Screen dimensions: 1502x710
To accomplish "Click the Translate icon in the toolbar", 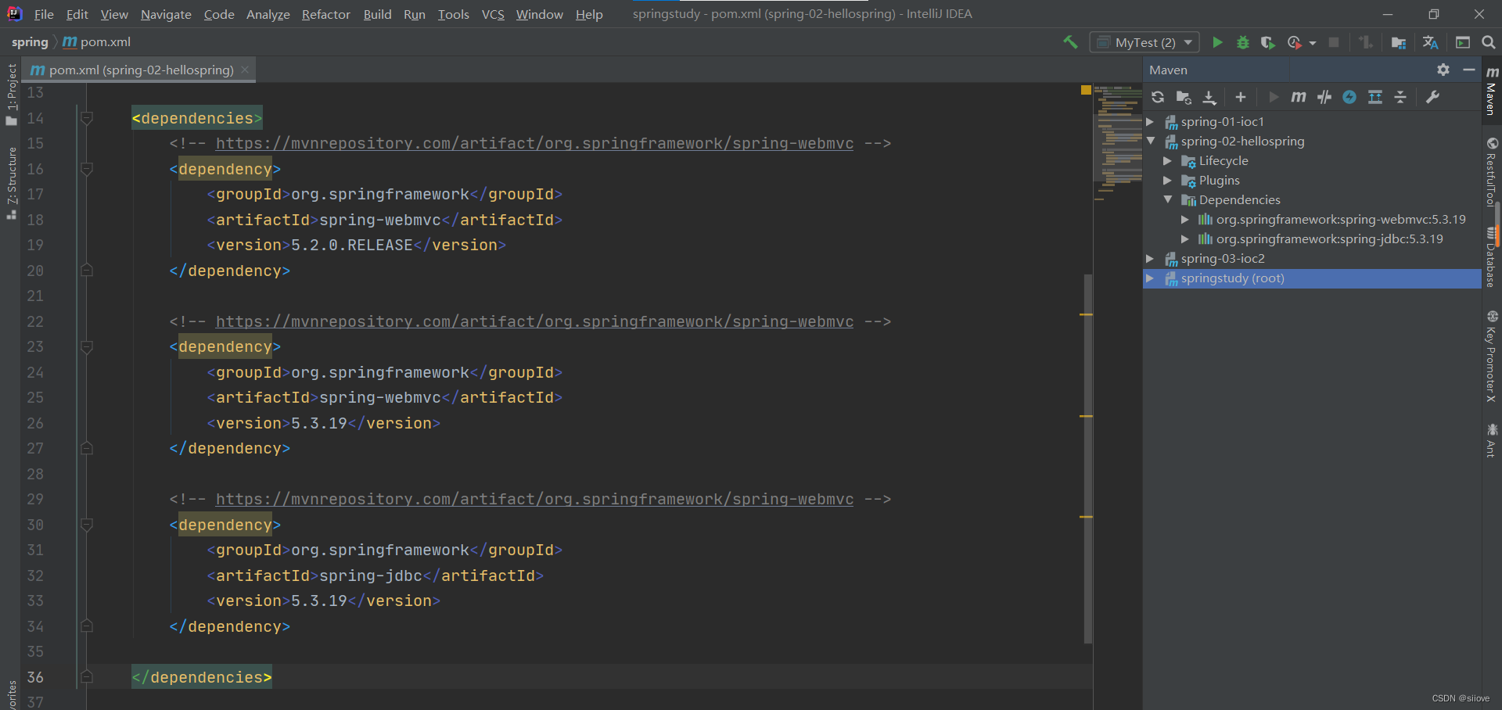I will [x=1431, y=42].
